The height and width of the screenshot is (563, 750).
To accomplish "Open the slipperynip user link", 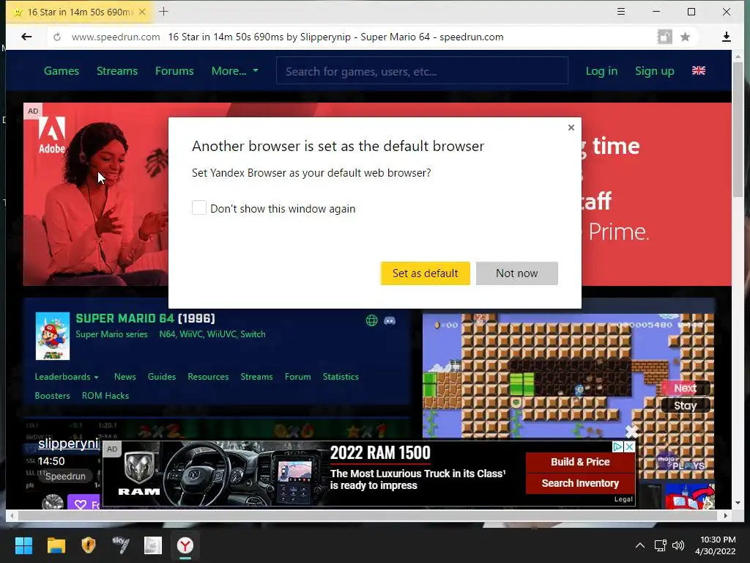I will [x=68, y=444].
